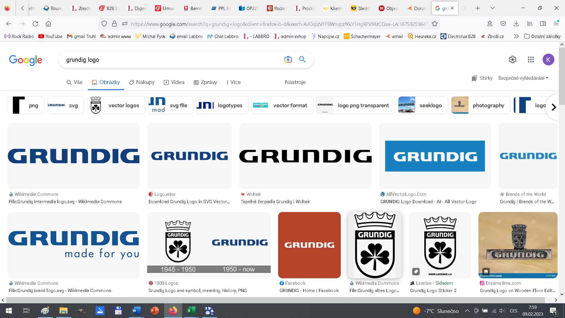565x318 pixels.
Task: Filter by seeklogo chip
Action: tap(423, 105)
